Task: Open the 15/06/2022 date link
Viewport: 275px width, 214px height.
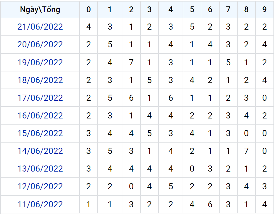Action: 40,133
